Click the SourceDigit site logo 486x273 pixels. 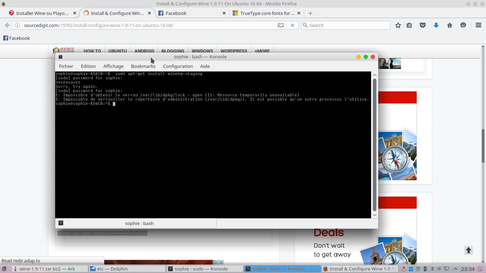[63, 50]
